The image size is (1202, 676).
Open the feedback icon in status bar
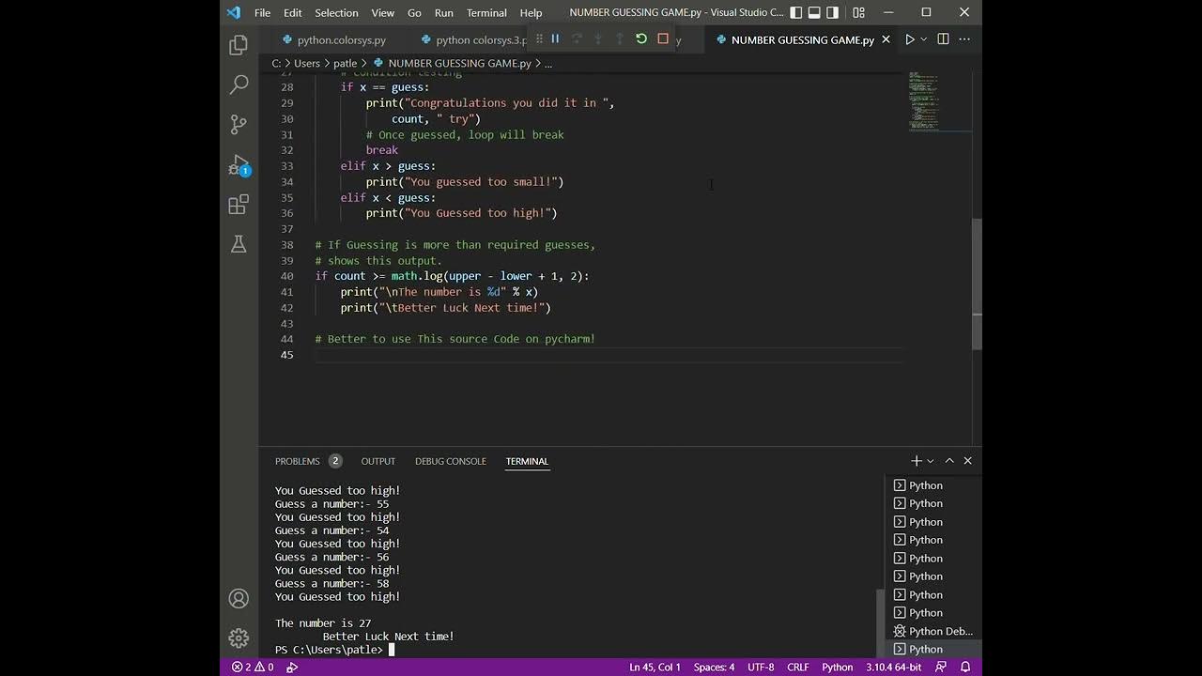pyautogui.click(x=941, y=668)
